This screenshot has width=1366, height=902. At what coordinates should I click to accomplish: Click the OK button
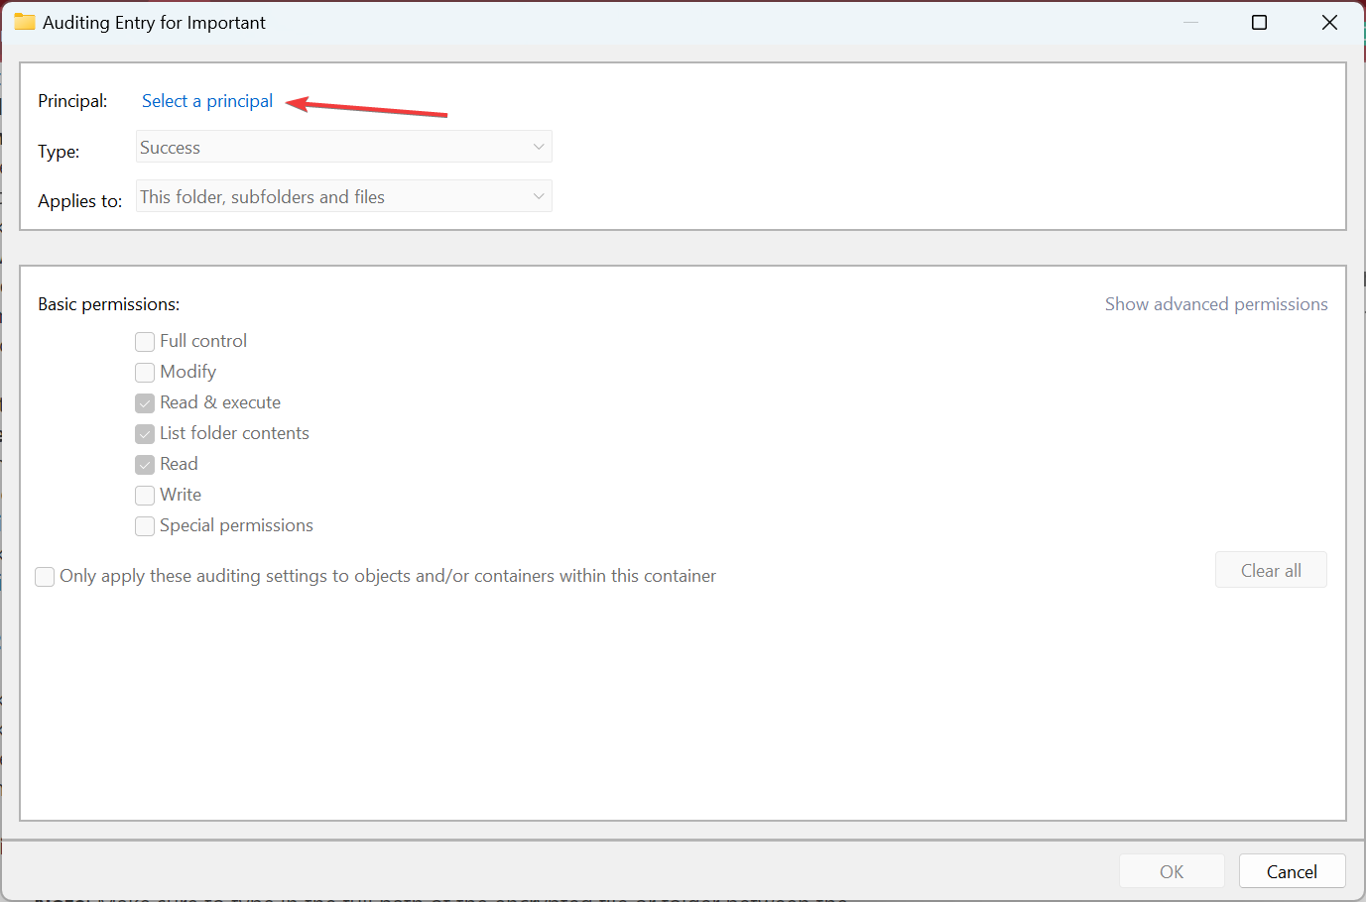[1172, 871]
